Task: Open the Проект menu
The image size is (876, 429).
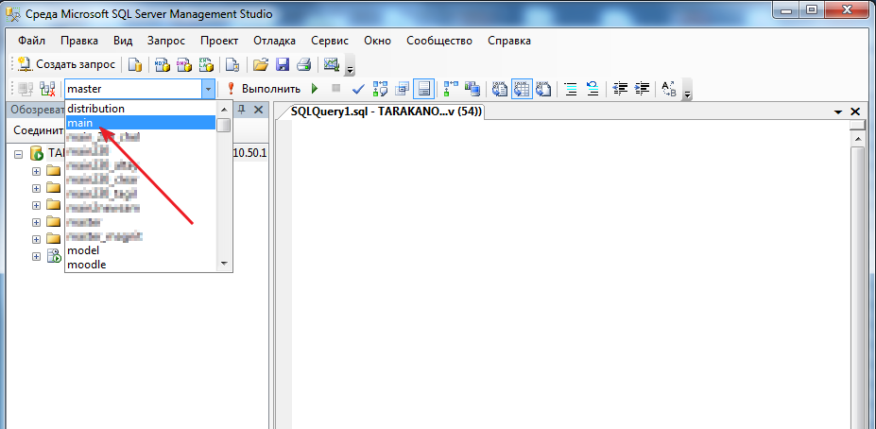Action: (219, 41)
